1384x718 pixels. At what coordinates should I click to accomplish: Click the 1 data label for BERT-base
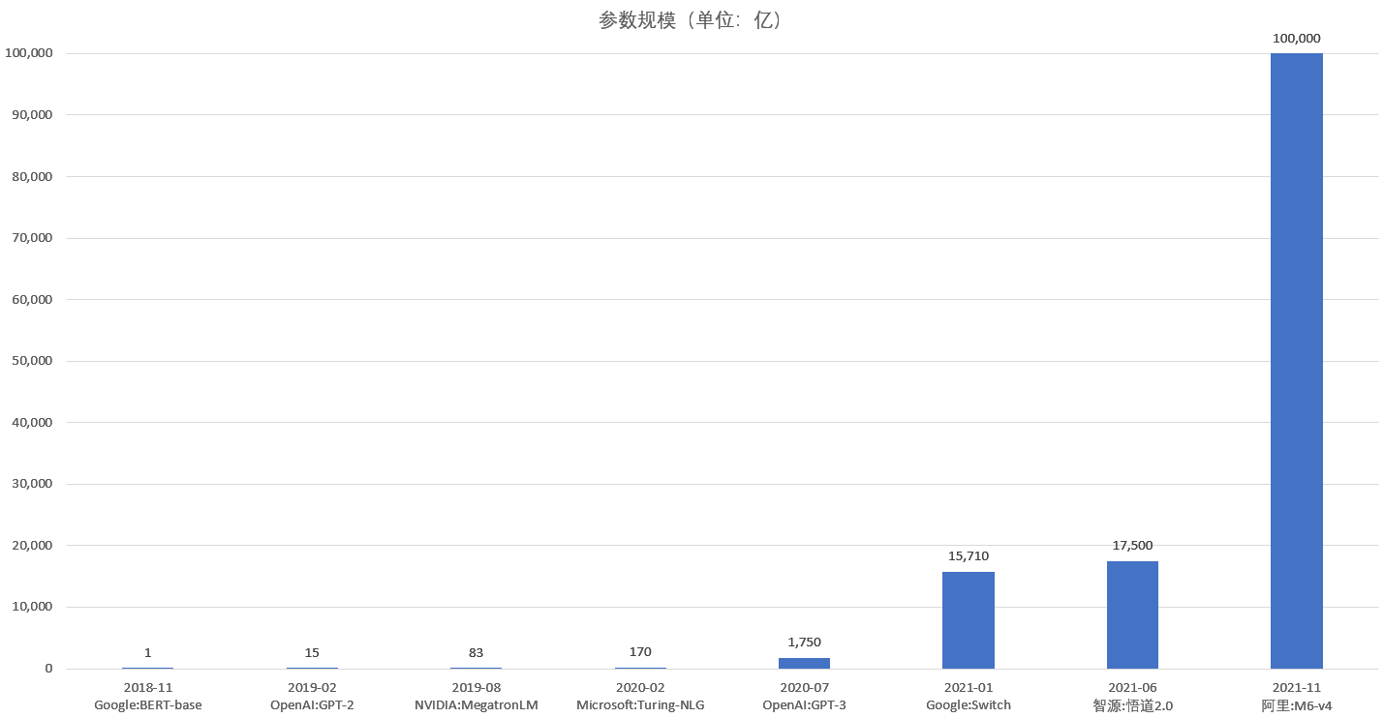coord(147,653)
